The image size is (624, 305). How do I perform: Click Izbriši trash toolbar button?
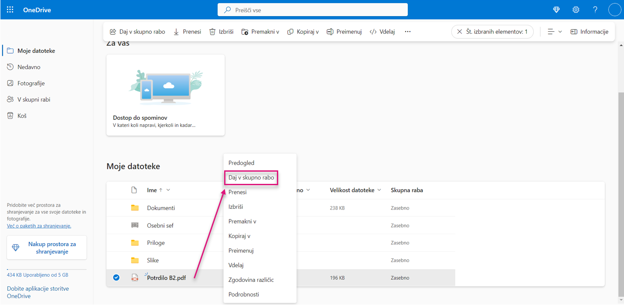pyautogui.click(x=222, y=31)
